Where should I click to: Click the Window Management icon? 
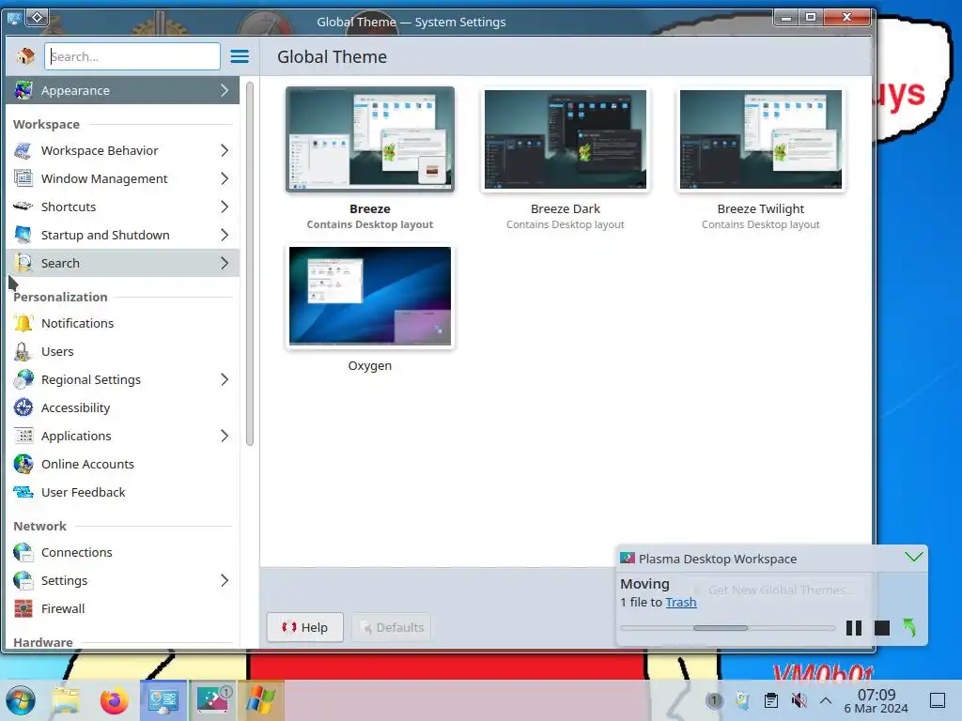point(23,178)
